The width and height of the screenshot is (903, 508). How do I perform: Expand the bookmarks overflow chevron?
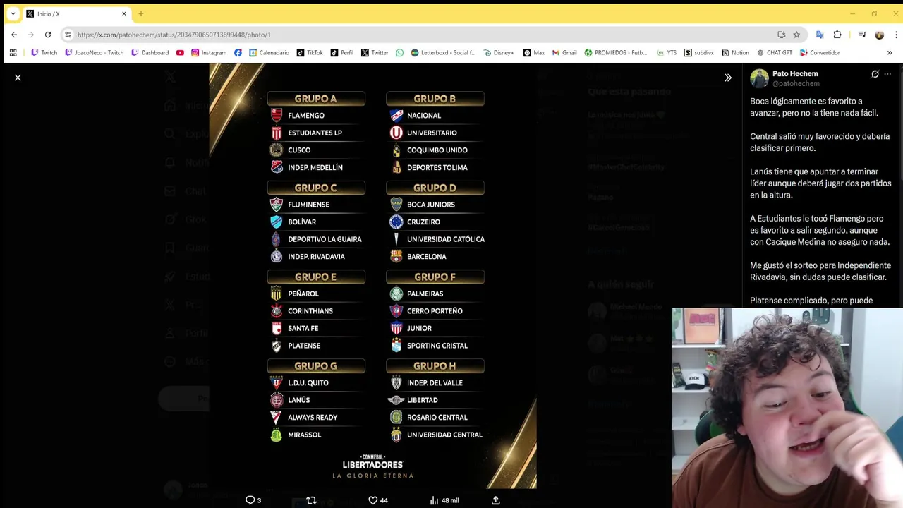coord(889,52)
